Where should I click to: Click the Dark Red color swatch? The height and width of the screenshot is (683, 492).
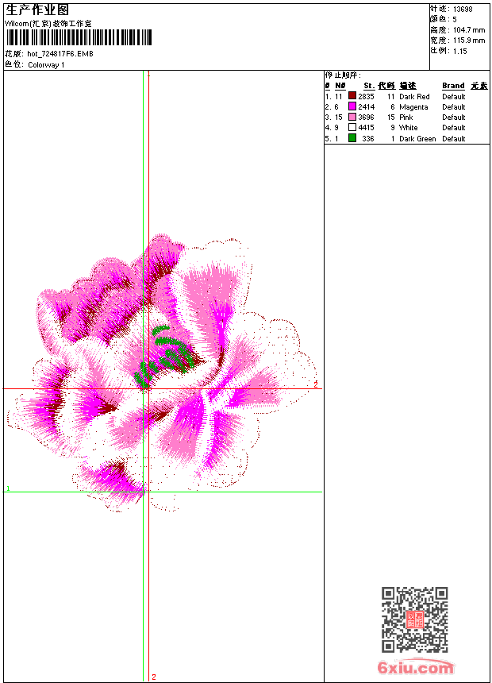[352, 96]
